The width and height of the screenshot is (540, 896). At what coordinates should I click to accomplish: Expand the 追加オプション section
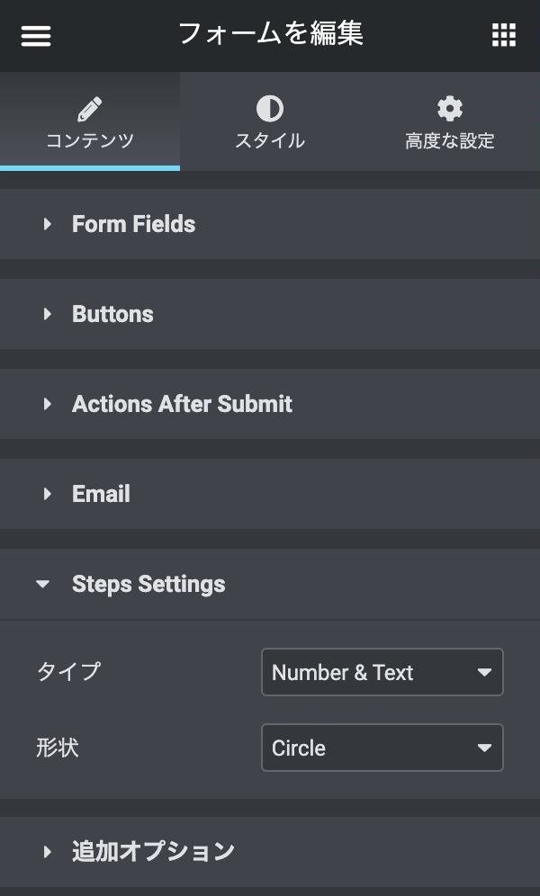[x=153, y=851]
